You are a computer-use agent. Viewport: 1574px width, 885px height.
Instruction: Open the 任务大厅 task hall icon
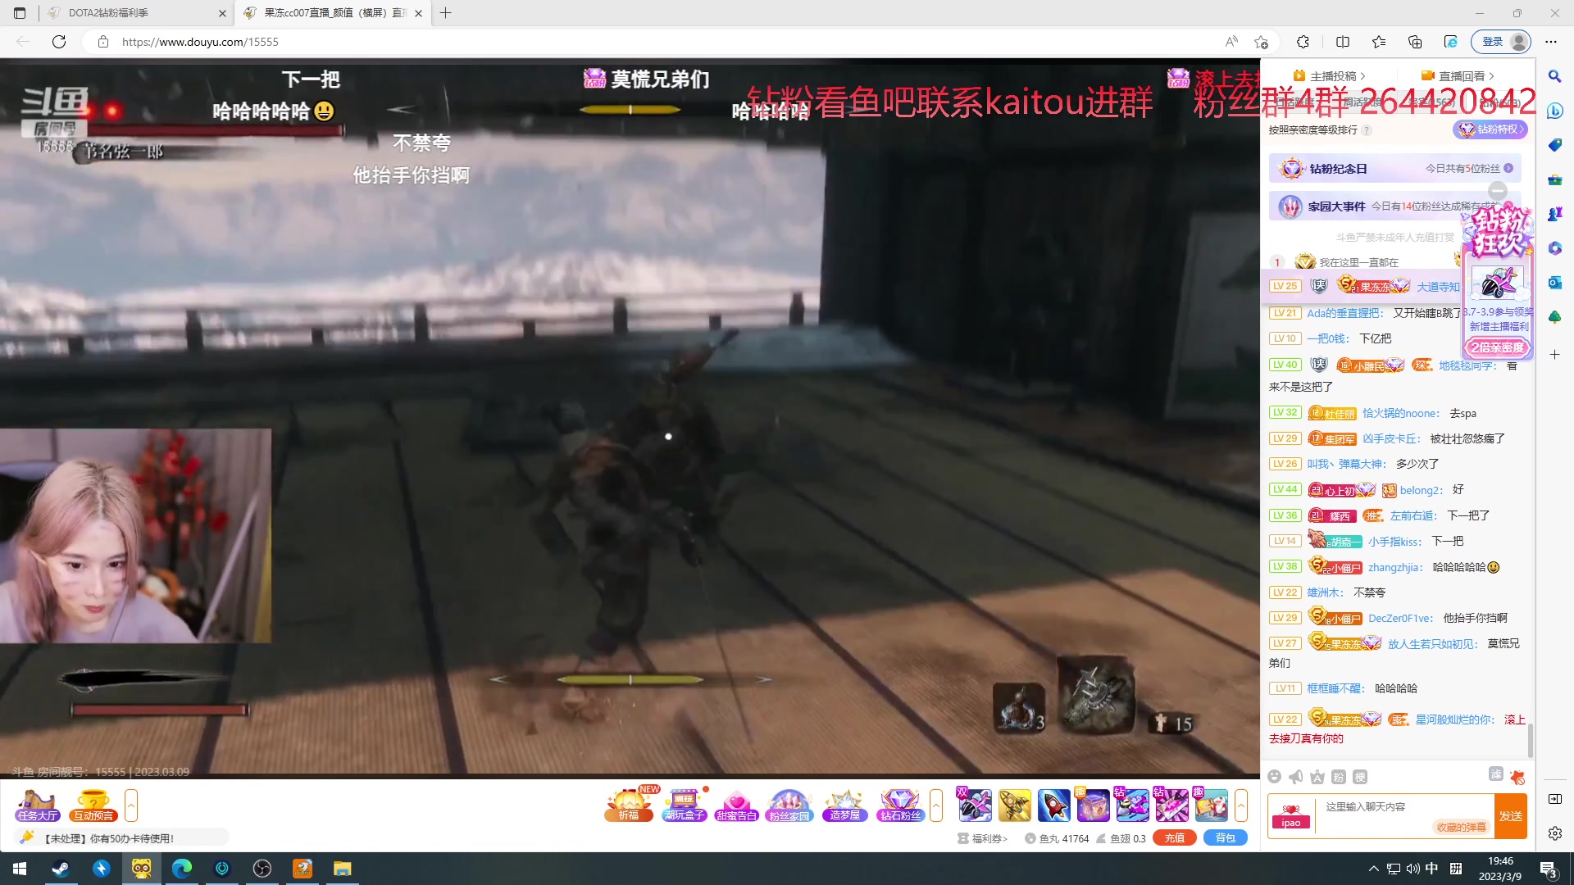pos(38,805)
